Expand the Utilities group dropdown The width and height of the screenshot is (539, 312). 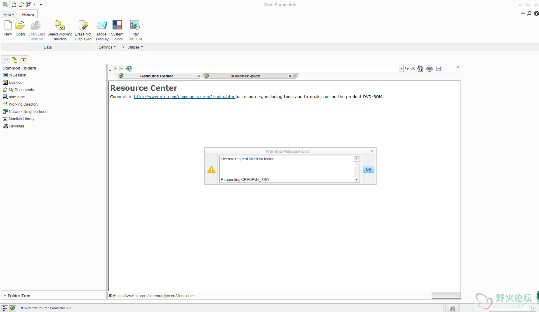[135, 47]
